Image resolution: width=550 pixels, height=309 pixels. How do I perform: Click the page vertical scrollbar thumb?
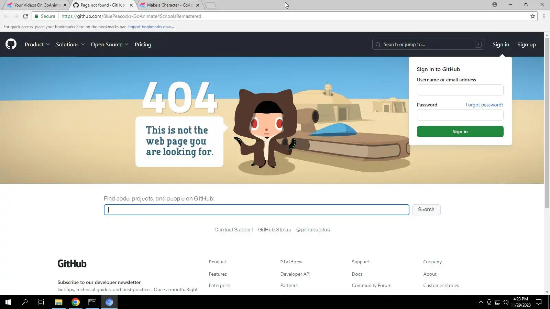tap(547, 123)
